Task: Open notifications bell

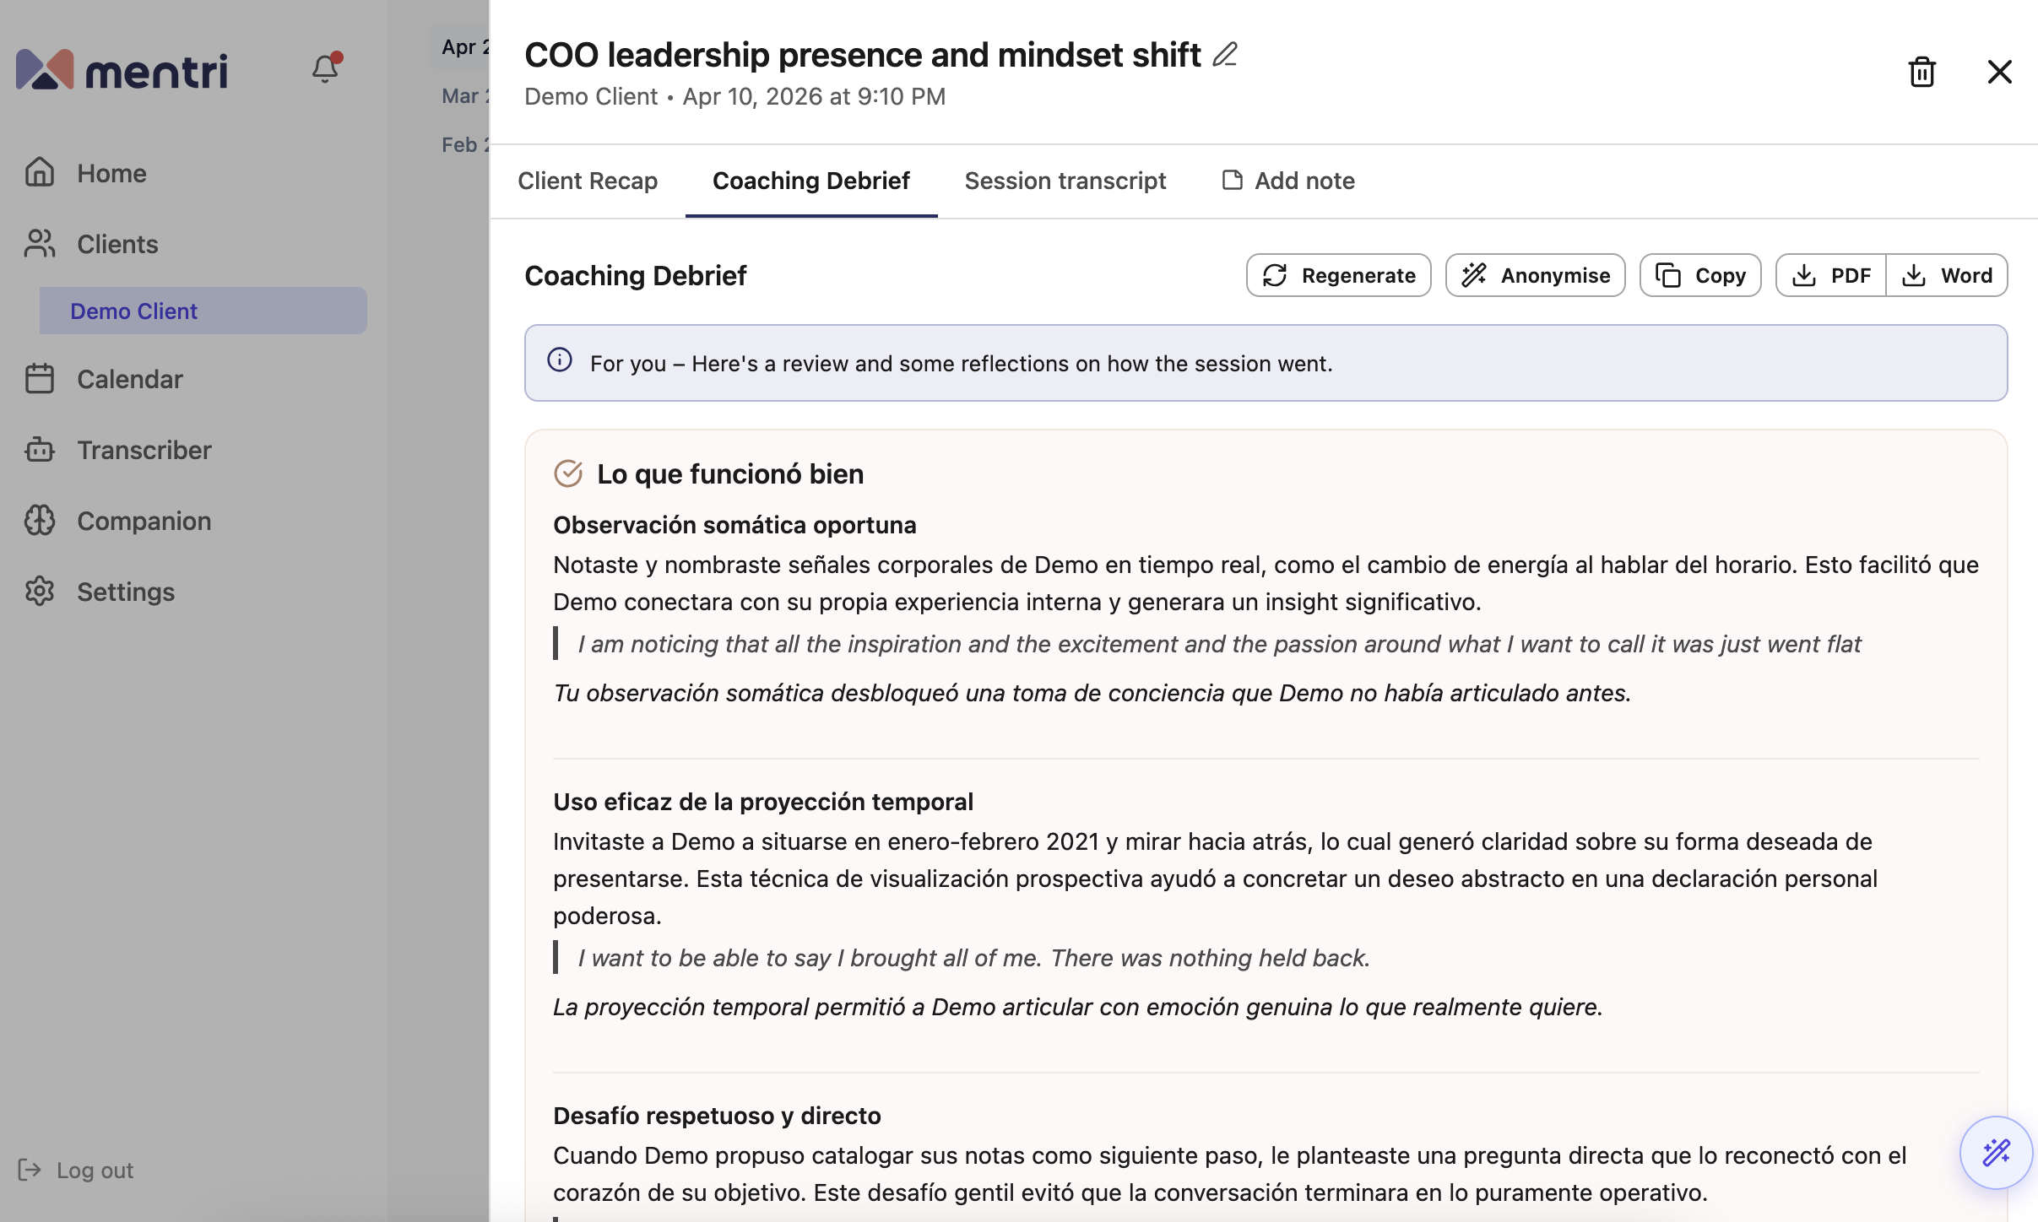Action: (x=325, y=68)
